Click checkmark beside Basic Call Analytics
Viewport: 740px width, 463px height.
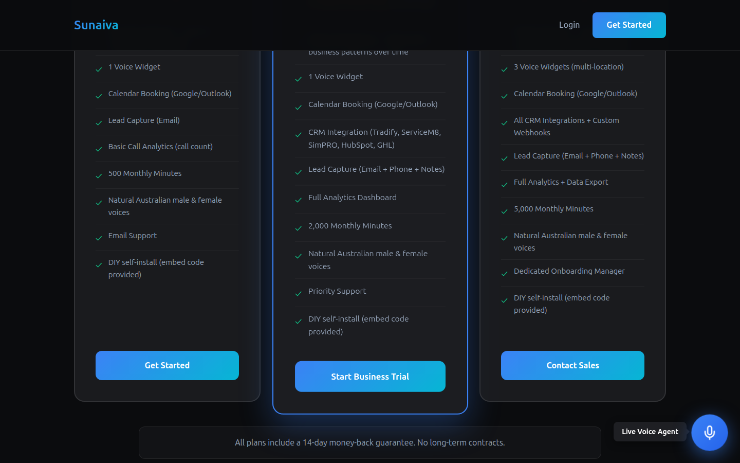coord(99,149)
